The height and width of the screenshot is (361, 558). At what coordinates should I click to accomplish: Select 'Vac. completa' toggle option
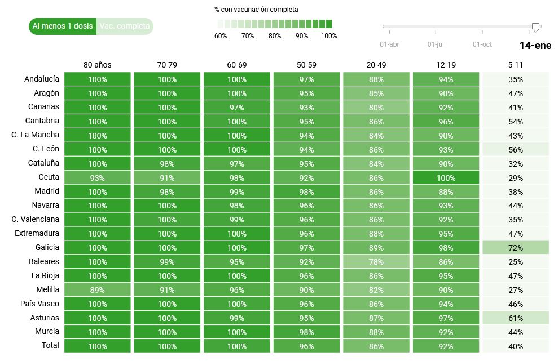coord(125,26)
